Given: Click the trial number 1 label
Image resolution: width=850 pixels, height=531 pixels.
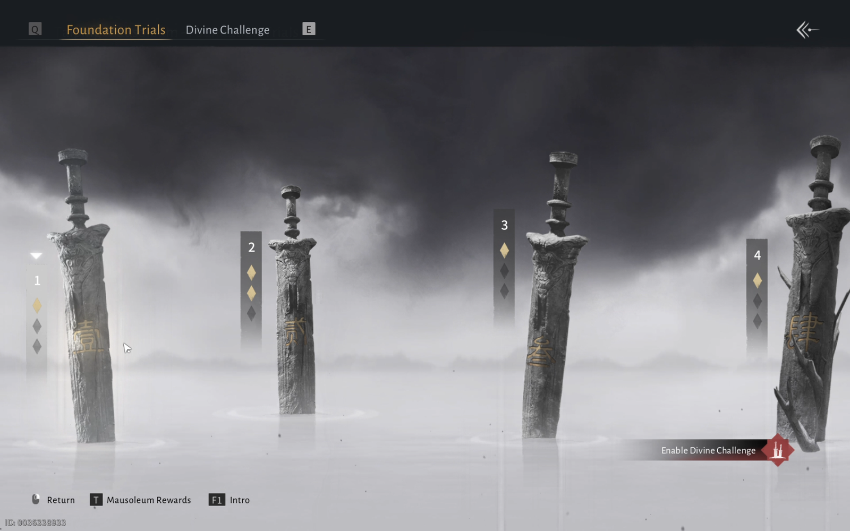Looking at the screenshot, I should (37, 280).
